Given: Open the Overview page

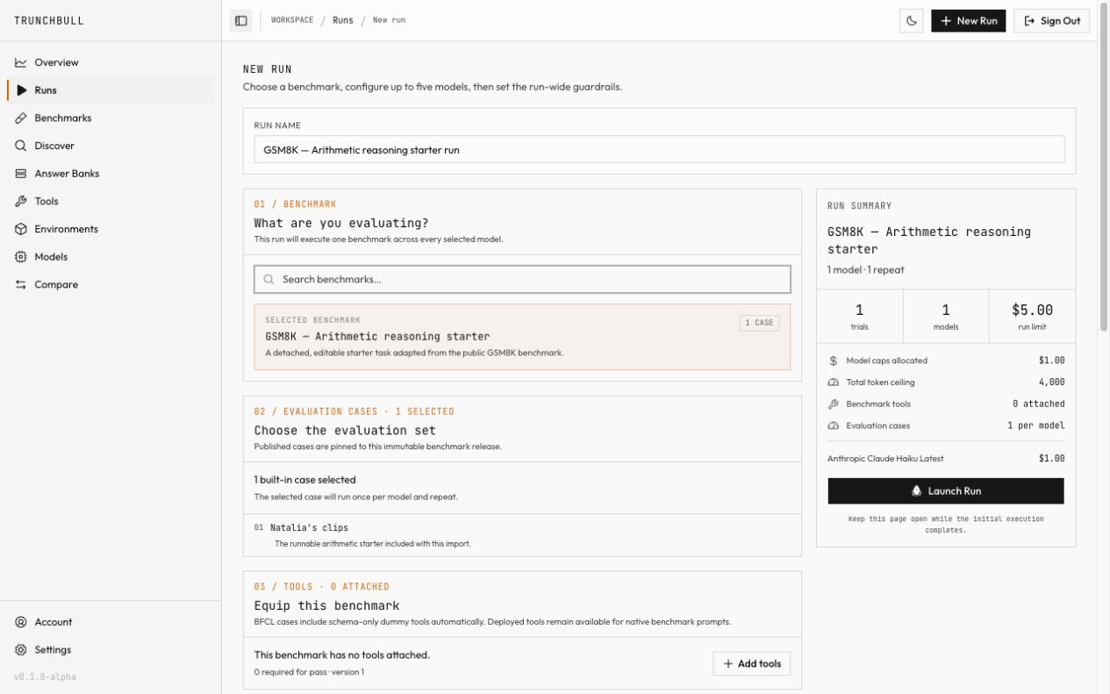Looking at the screenshot, I should coord(110,62).
